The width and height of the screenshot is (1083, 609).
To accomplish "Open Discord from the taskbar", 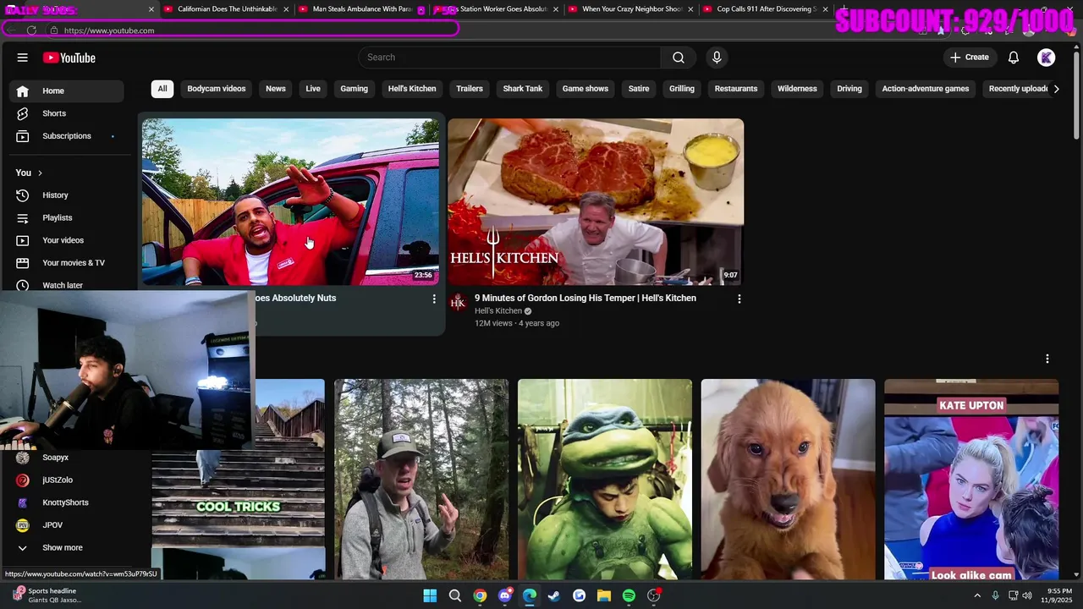I will click(x=505, y=595).
